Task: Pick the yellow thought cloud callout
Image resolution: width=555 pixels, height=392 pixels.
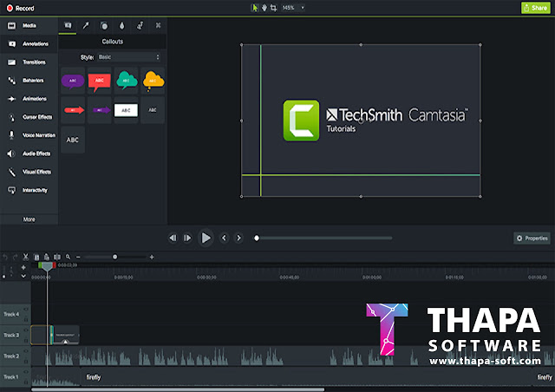Action: (153, 82)
